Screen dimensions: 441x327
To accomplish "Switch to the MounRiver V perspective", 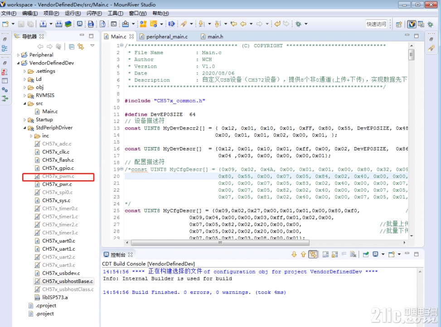I will pos(412,24).
